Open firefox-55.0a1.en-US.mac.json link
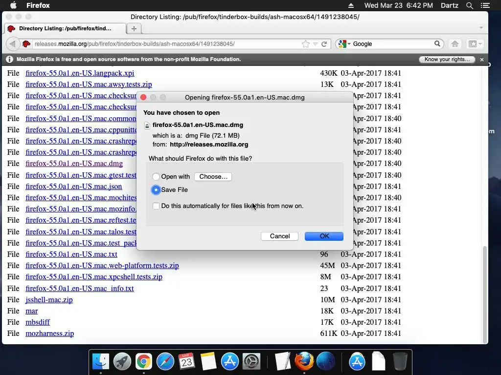 tap(74, 187)
